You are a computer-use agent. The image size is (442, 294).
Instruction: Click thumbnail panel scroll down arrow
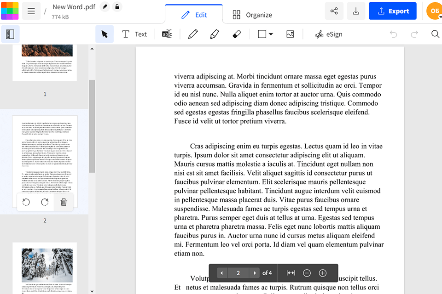pos(92,291)
